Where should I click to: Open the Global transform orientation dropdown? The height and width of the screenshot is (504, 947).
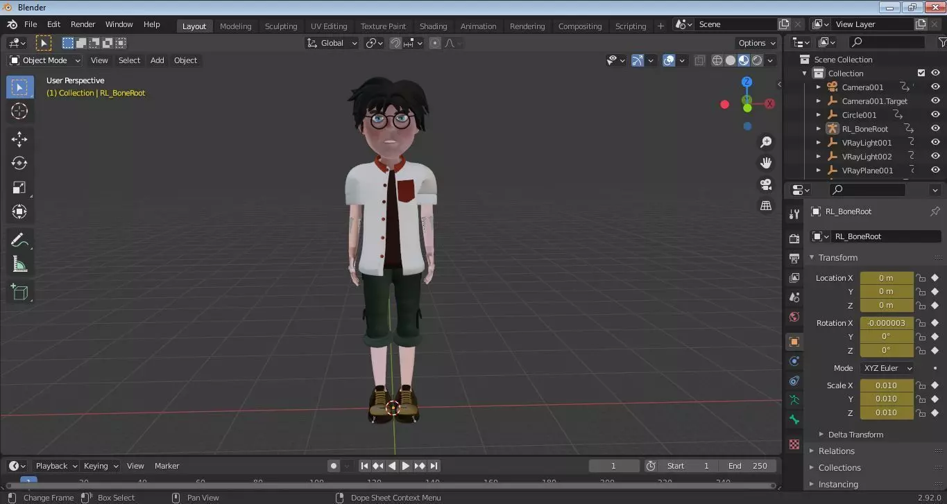(x=332, y=43)
